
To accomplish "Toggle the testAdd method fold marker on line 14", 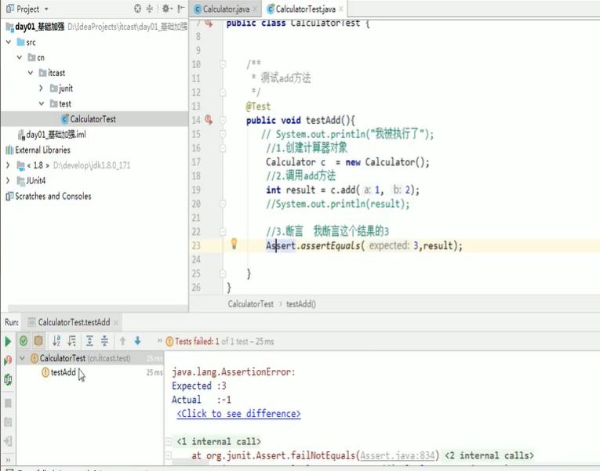I will pos(223,120).
